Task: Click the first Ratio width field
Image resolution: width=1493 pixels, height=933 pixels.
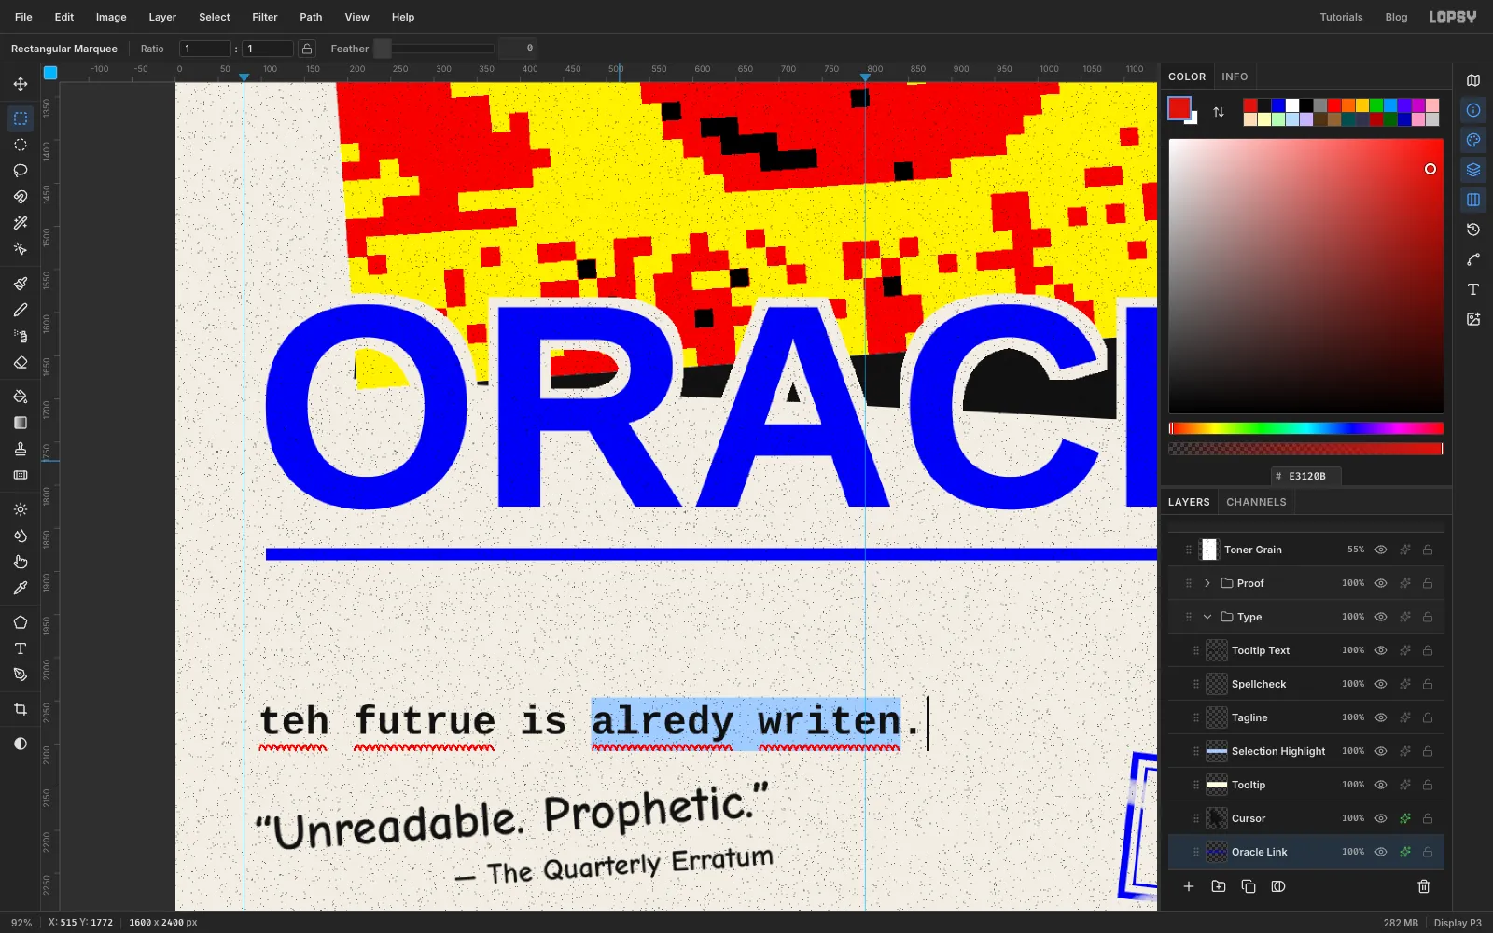Action: pos(205,49)
